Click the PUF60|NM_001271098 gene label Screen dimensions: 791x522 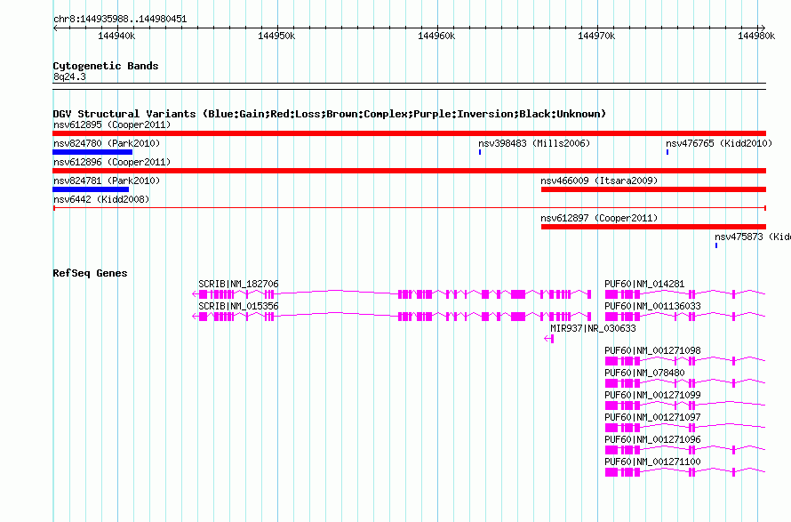(652, 350)
